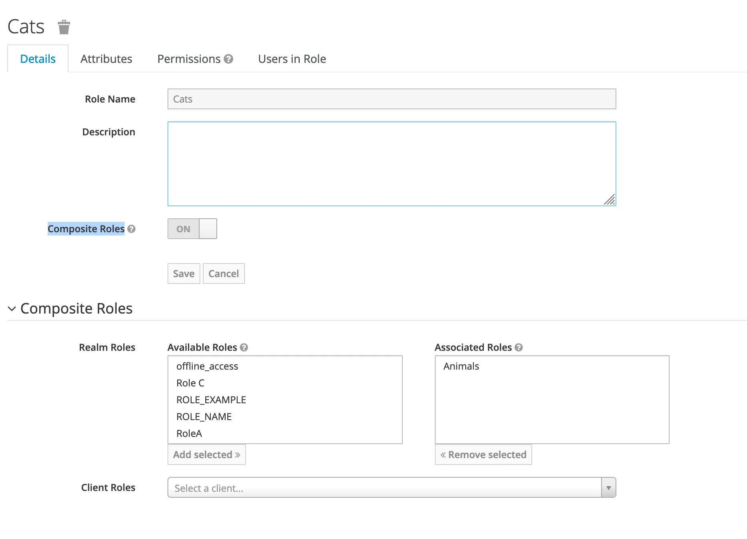Click the Associated Roles help icon
The image size is (747, 539).
519,348
